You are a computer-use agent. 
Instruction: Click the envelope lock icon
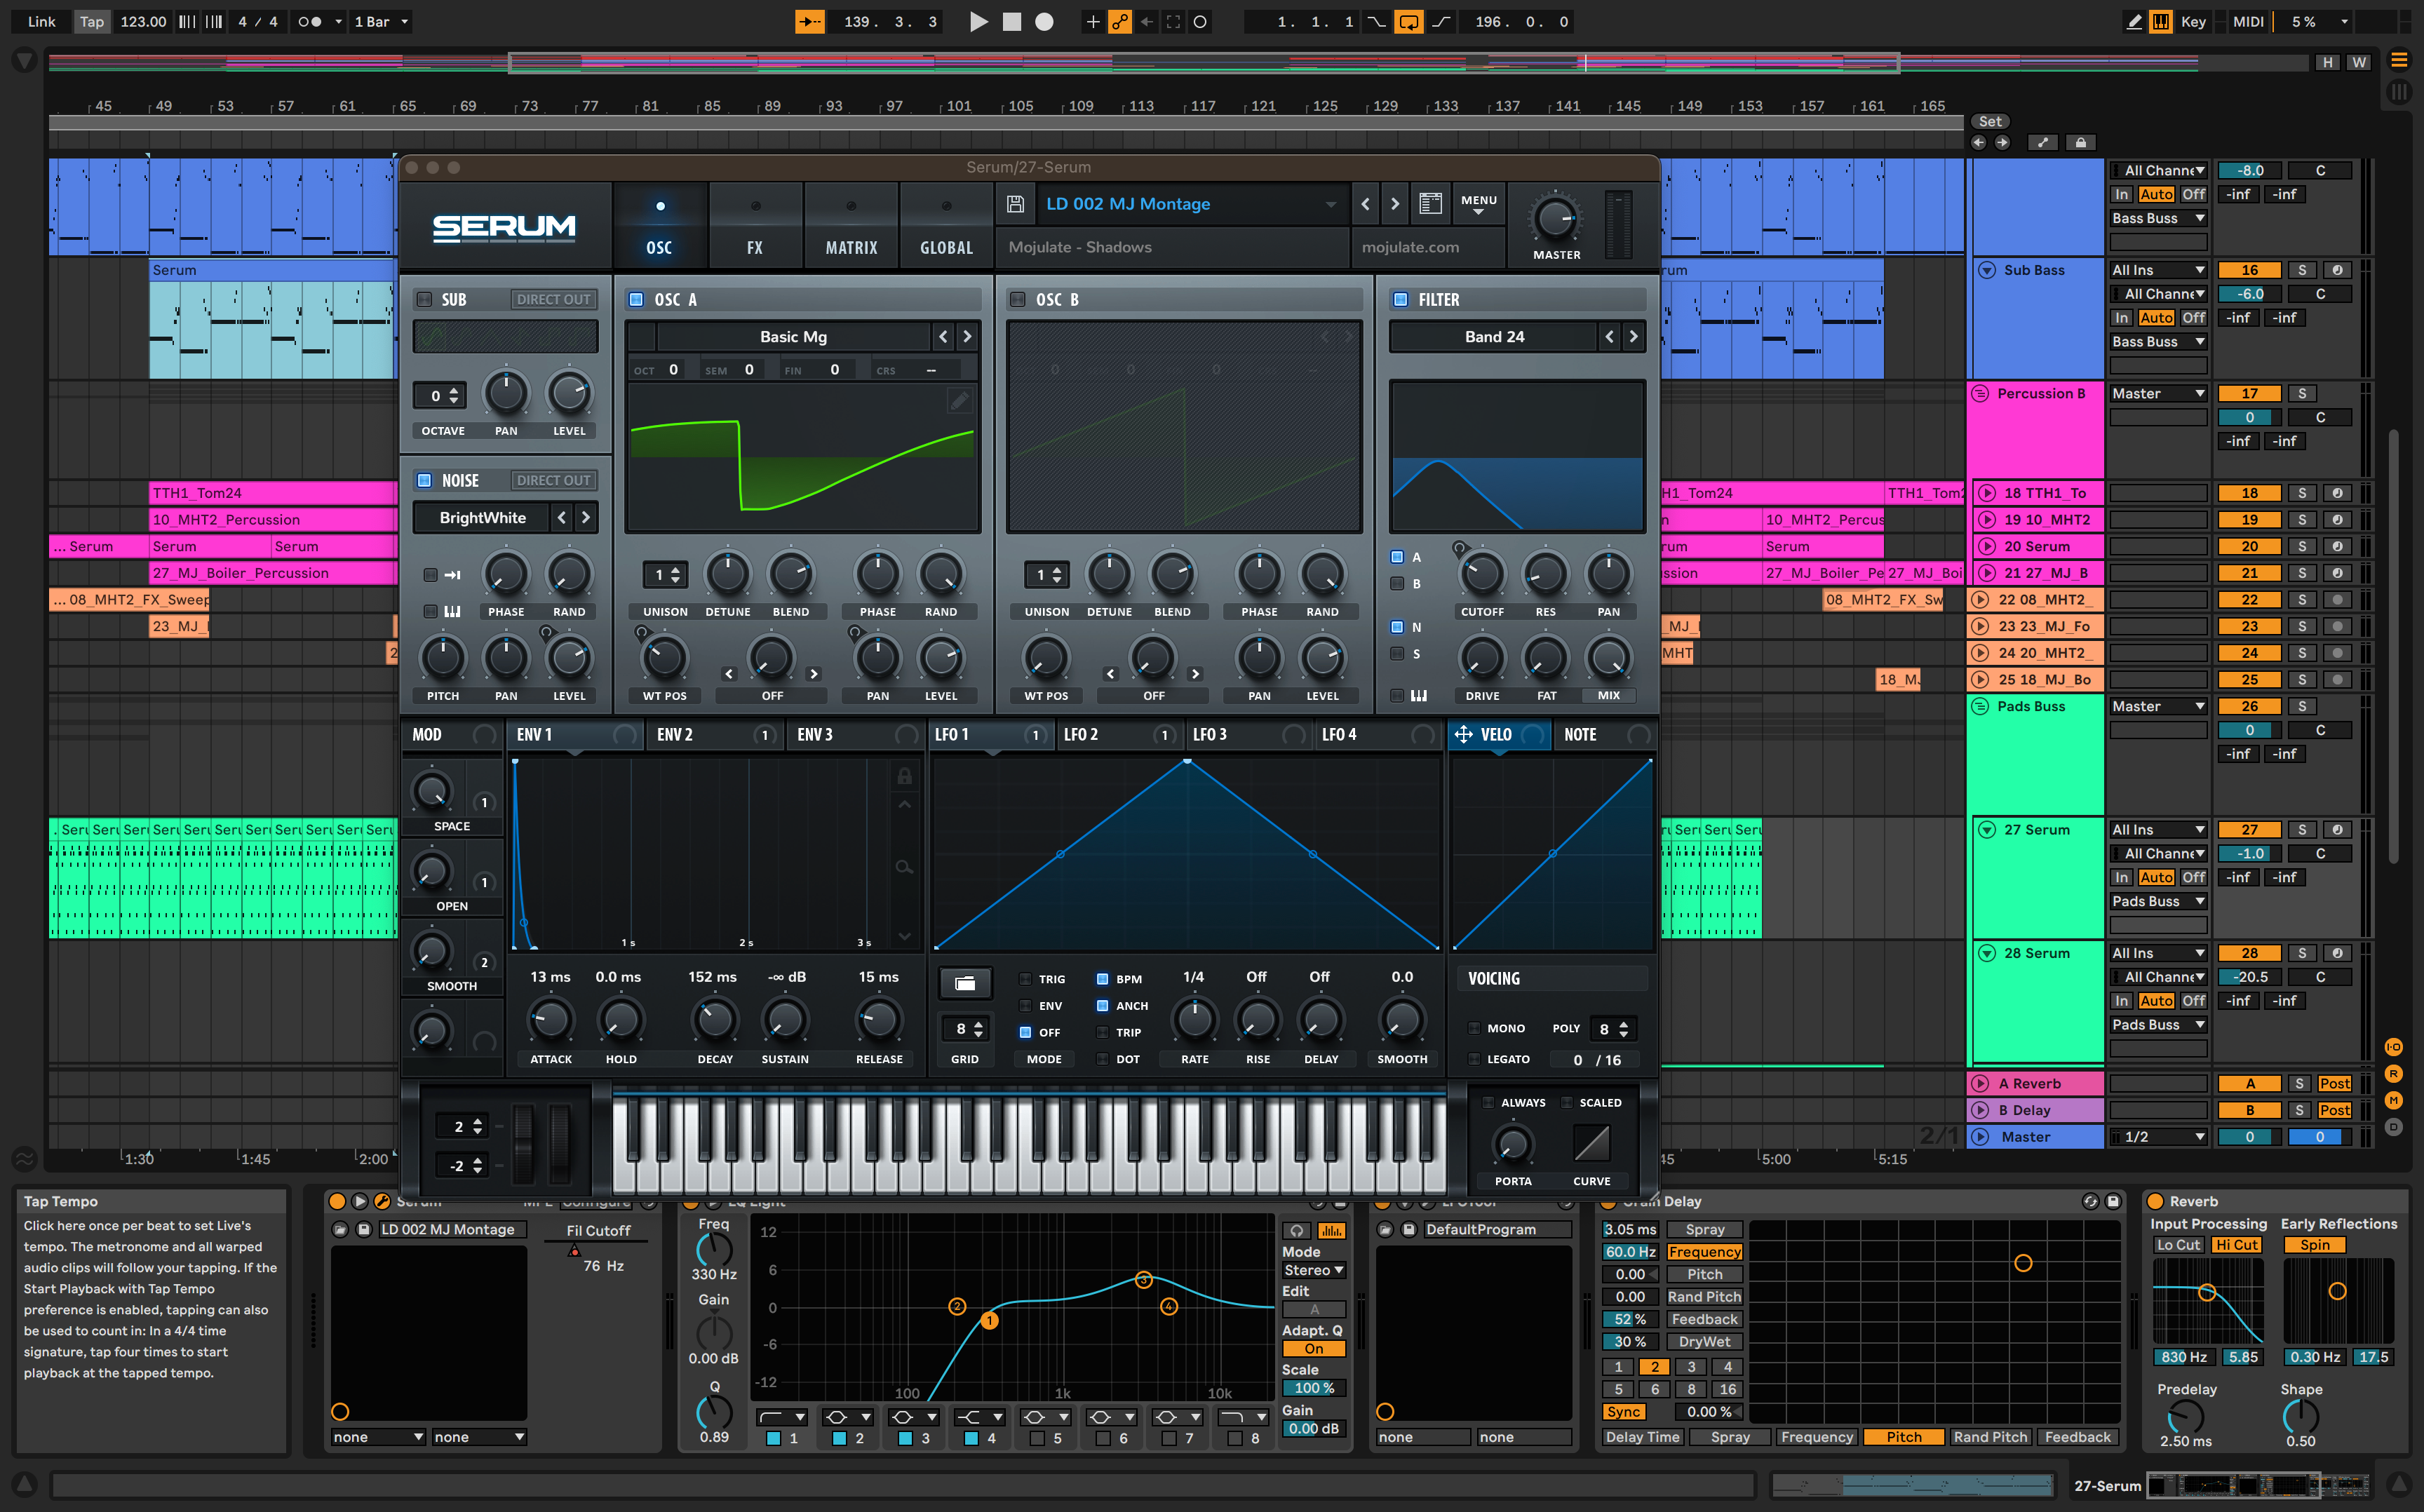tap(904, 776)
